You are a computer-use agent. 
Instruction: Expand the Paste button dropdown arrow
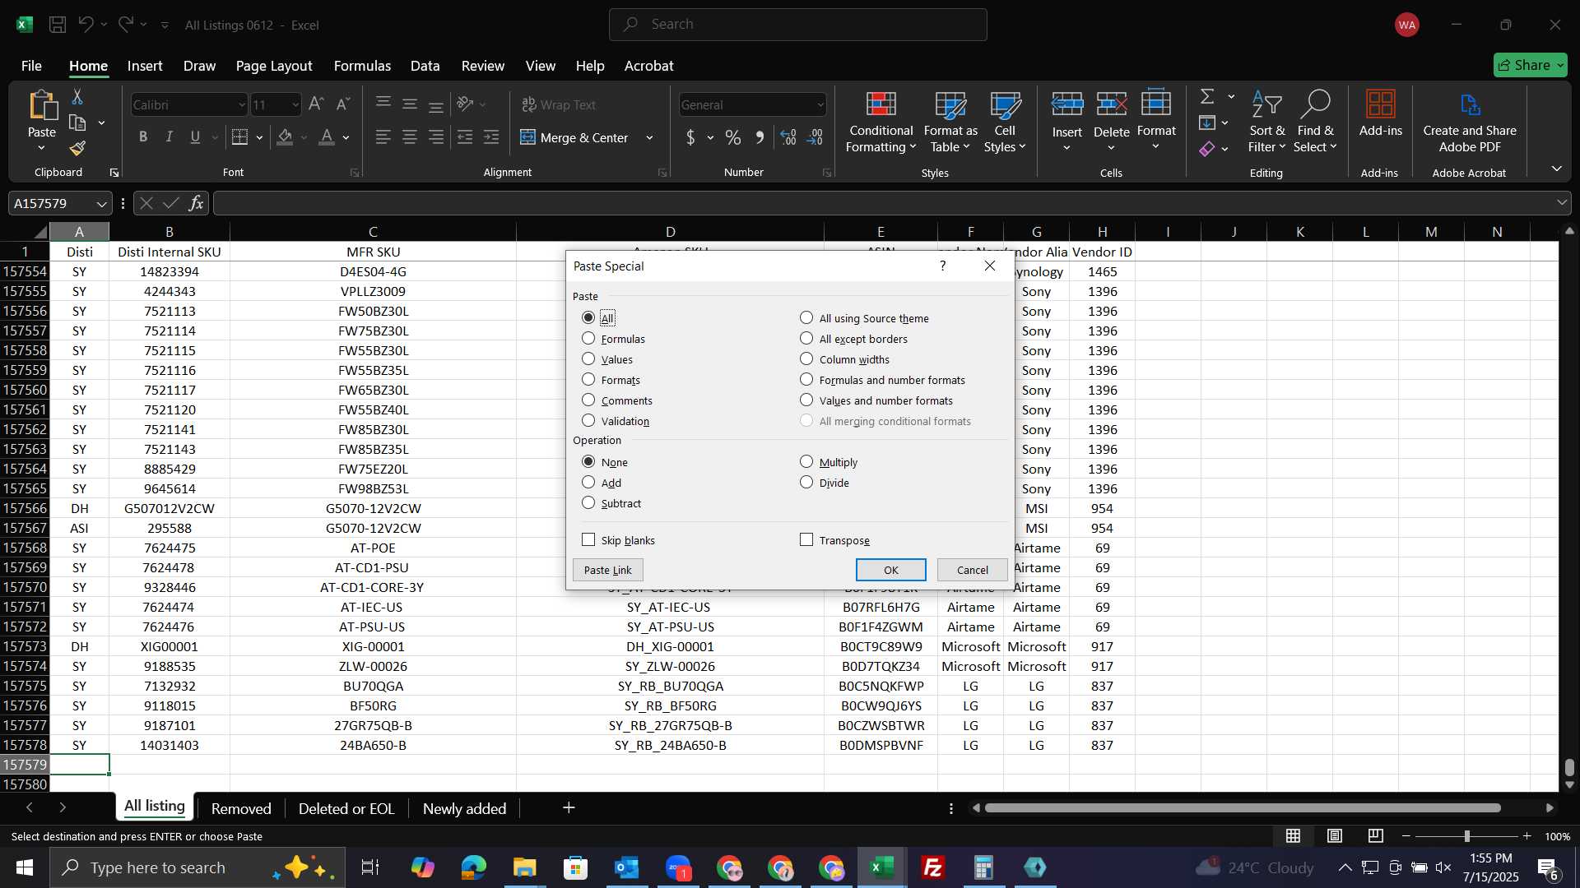coord(41,148)
